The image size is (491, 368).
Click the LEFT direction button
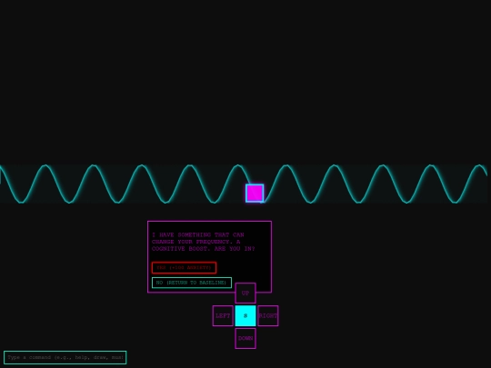tap(223, 315)
